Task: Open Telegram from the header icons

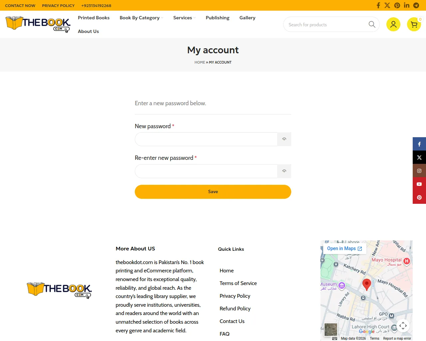Action: [x=416, y=5]
